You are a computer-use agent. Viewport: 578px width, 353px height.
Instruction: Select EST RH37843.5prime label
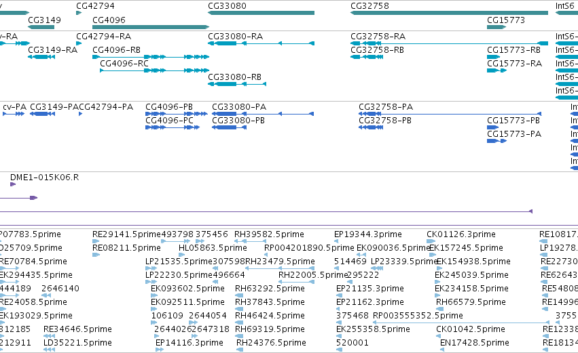point(270,302)
